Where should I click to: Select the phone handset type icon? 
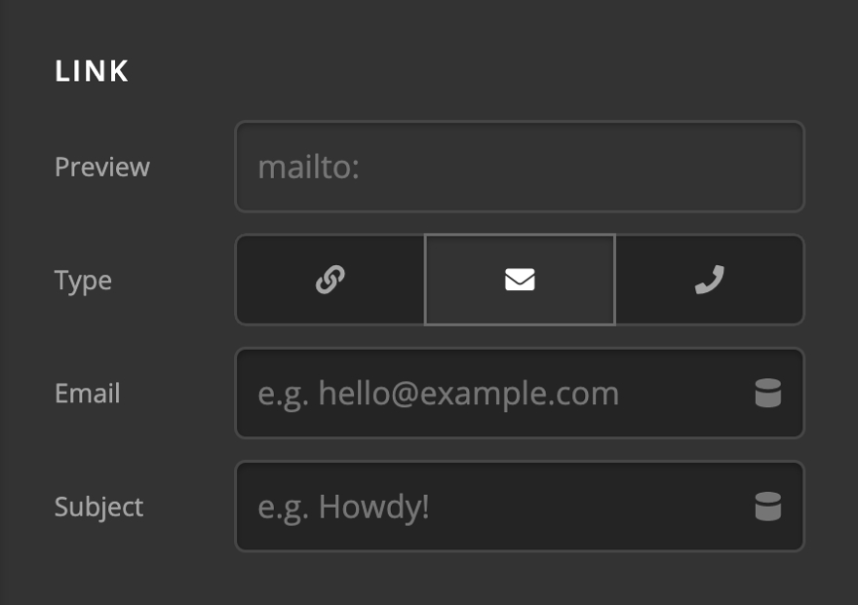[x=710, y=281]
